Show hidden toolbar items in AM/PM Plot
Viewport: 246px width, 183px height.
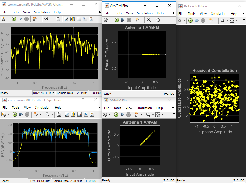(x=173, y=19)
